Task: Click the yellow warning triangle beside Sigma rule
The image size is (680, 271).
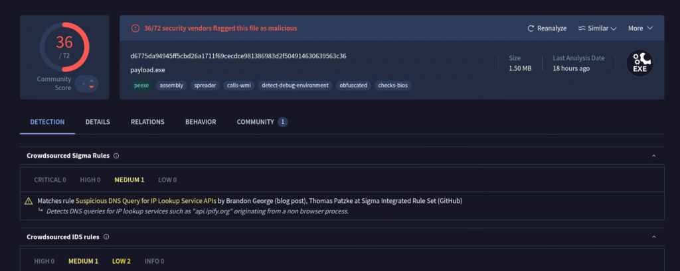Action: pyautogui.click(x=29, y=201)
